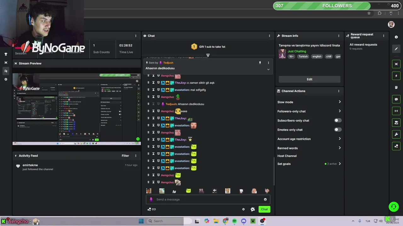
Task: Timeout evastation on 'mal sdfgdfg' message
Action: 153,90
